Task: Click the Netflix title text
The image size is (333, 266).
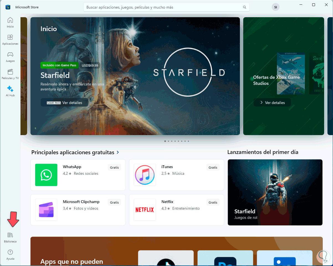Action: point(167,202)
